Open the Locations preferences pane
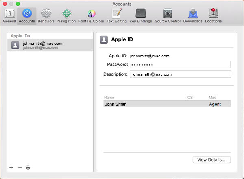This screenshot has width=244, height=179. point(213,16)
